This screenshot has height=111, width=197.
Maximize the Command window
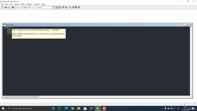(187, 25)
